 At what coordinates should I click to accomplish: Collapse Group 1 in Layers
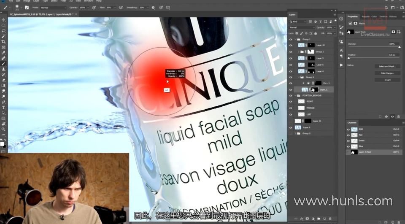click(x=295, y=39)
